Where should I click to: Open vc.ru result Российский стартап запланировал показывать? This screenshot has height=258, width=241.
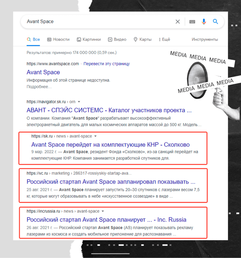(x=111, y=182)
